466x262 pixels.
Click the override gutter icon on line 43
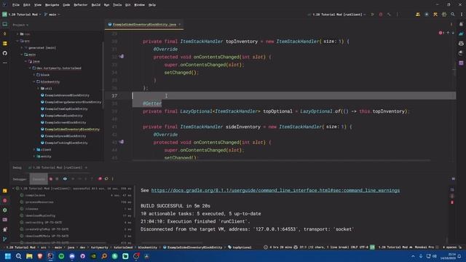122,142
